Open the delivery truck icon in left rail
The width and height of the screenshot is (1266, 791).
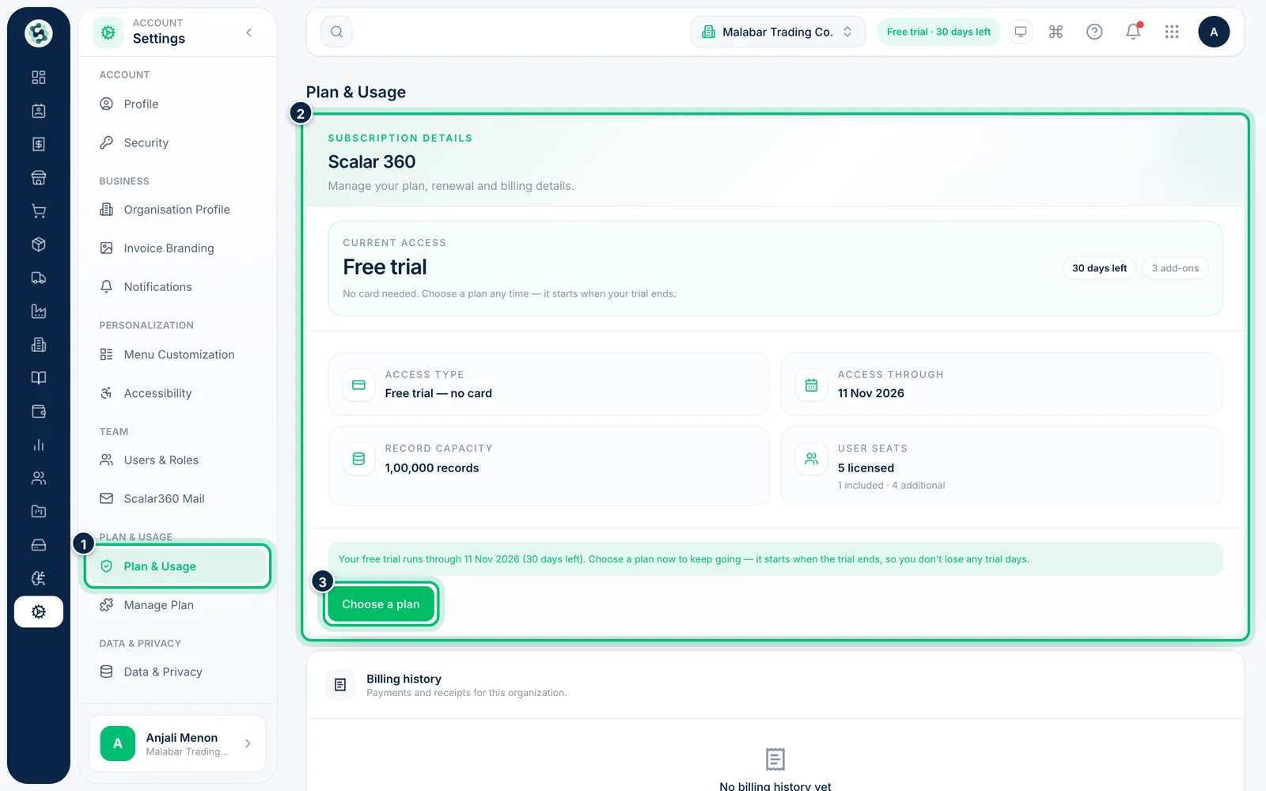(38, 278)
